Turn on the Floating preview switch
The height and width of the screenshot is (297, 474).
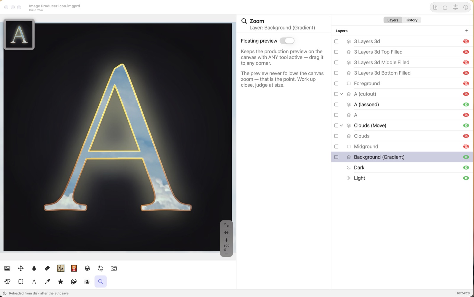point(287,41)
